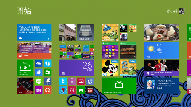Viewport: 191px width, 107px height.
Task: Launch Calc Pro HD calculator tile
Action: (x=86, y=32)
